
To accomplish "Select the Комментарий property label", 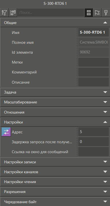I will pos(24,72).
